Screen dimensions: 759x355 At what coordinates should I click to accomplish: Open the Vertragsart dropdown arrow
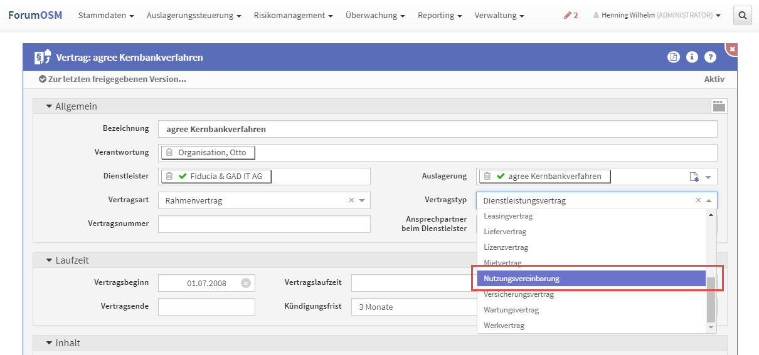tap(362, 201)
